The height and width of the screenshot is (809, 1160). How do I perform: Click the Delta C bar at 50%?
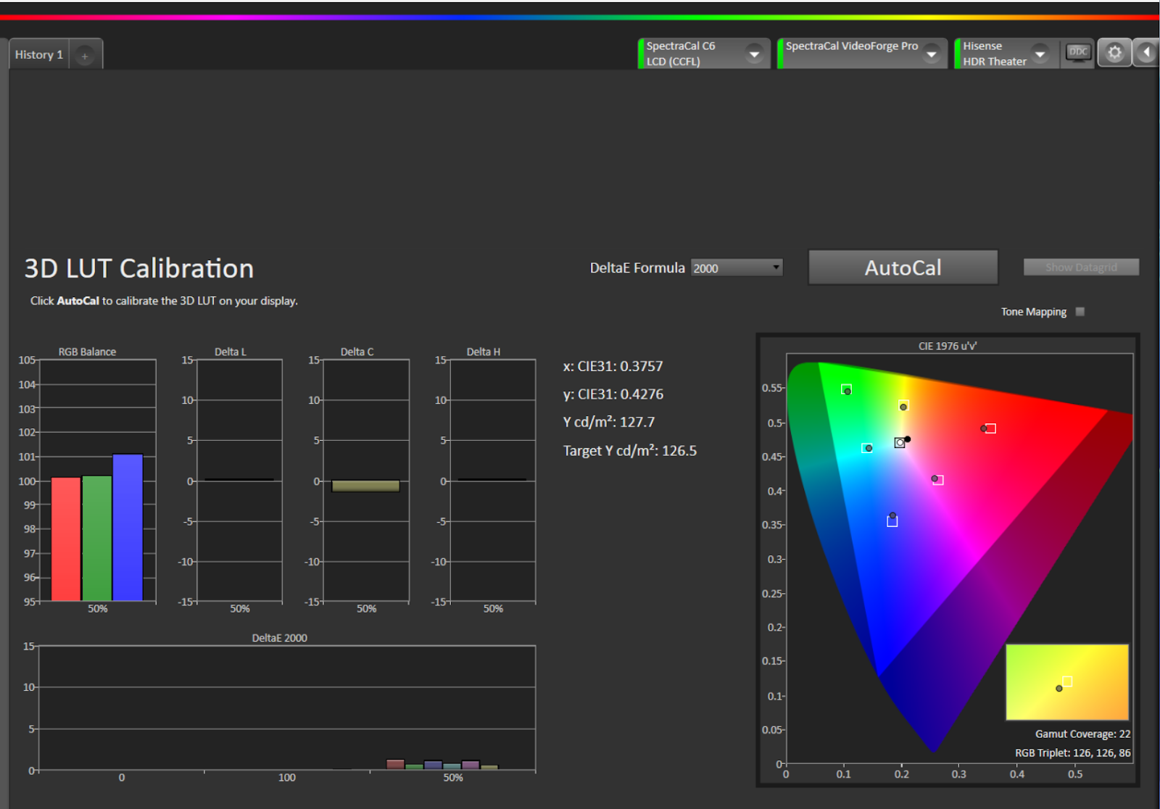pos(365,486)
